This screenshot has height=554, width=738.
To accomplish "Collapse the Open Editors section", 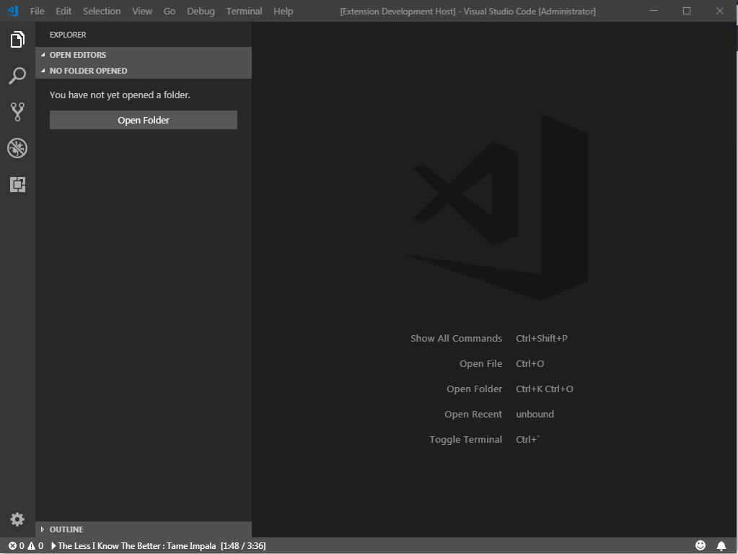I will [143, 55].
